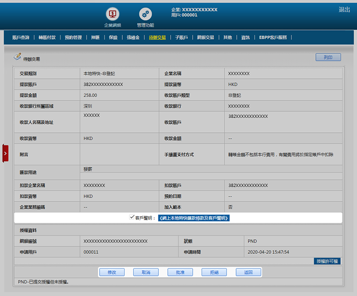Expand the red side panel arrow
The height and width of the screenshot is (296, 357).
click(x=5, y=153)
